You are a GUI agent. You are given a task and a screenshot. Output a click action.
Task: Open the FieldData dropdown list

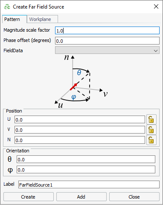(x=107, y=50)
